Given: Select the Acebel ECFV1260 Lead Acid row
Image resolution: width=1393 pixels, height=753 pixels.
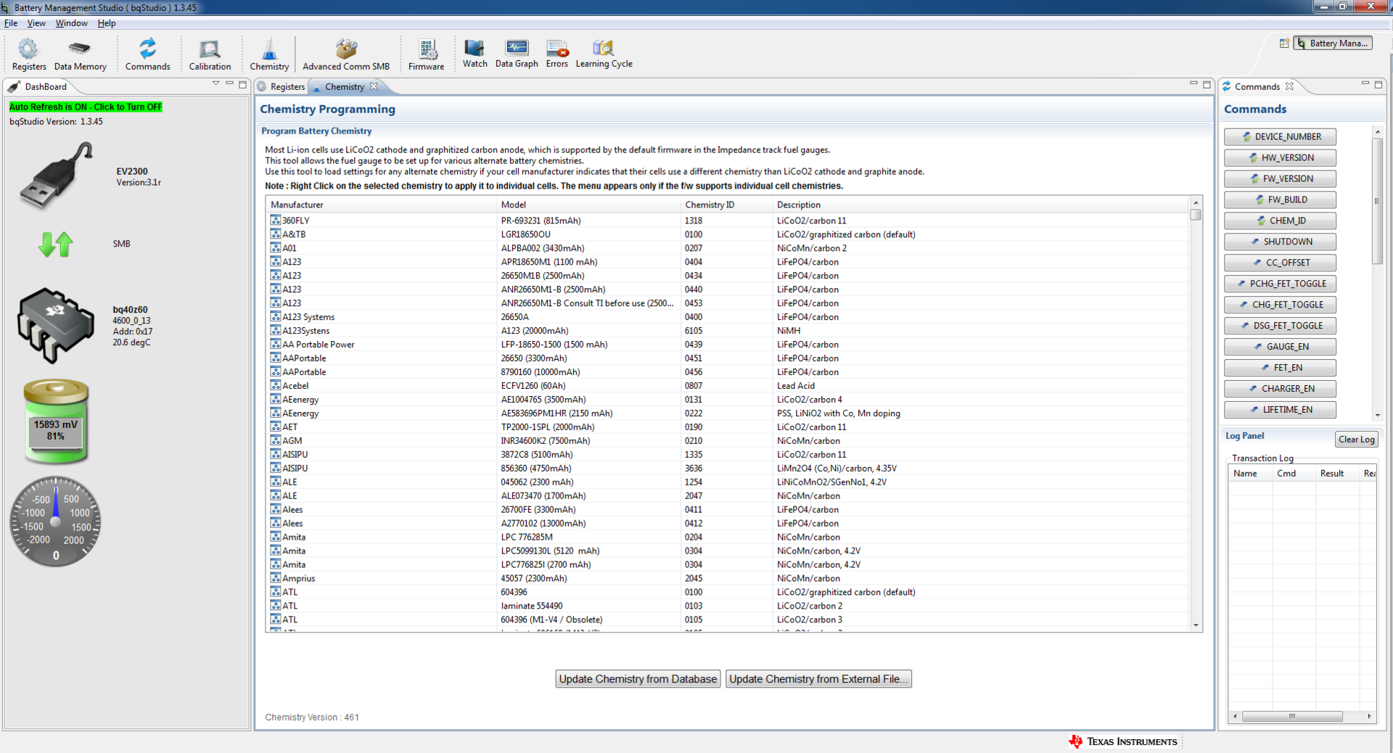Looking at the screenshot, I should [x=728, y=386].
